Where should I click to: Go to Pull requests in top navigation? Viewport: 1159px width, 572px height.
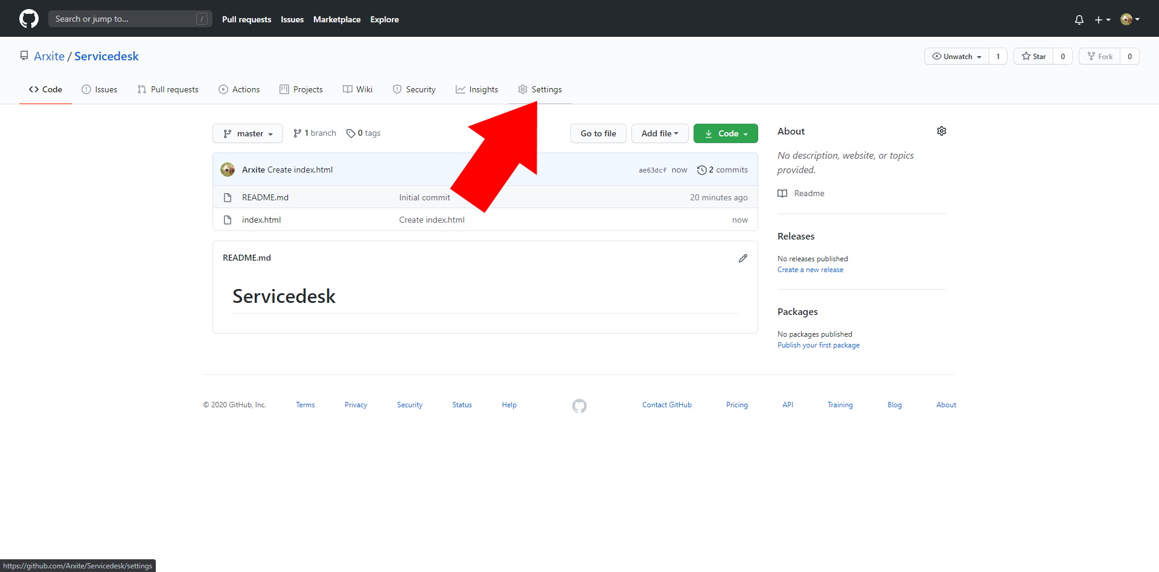point(246,19)
